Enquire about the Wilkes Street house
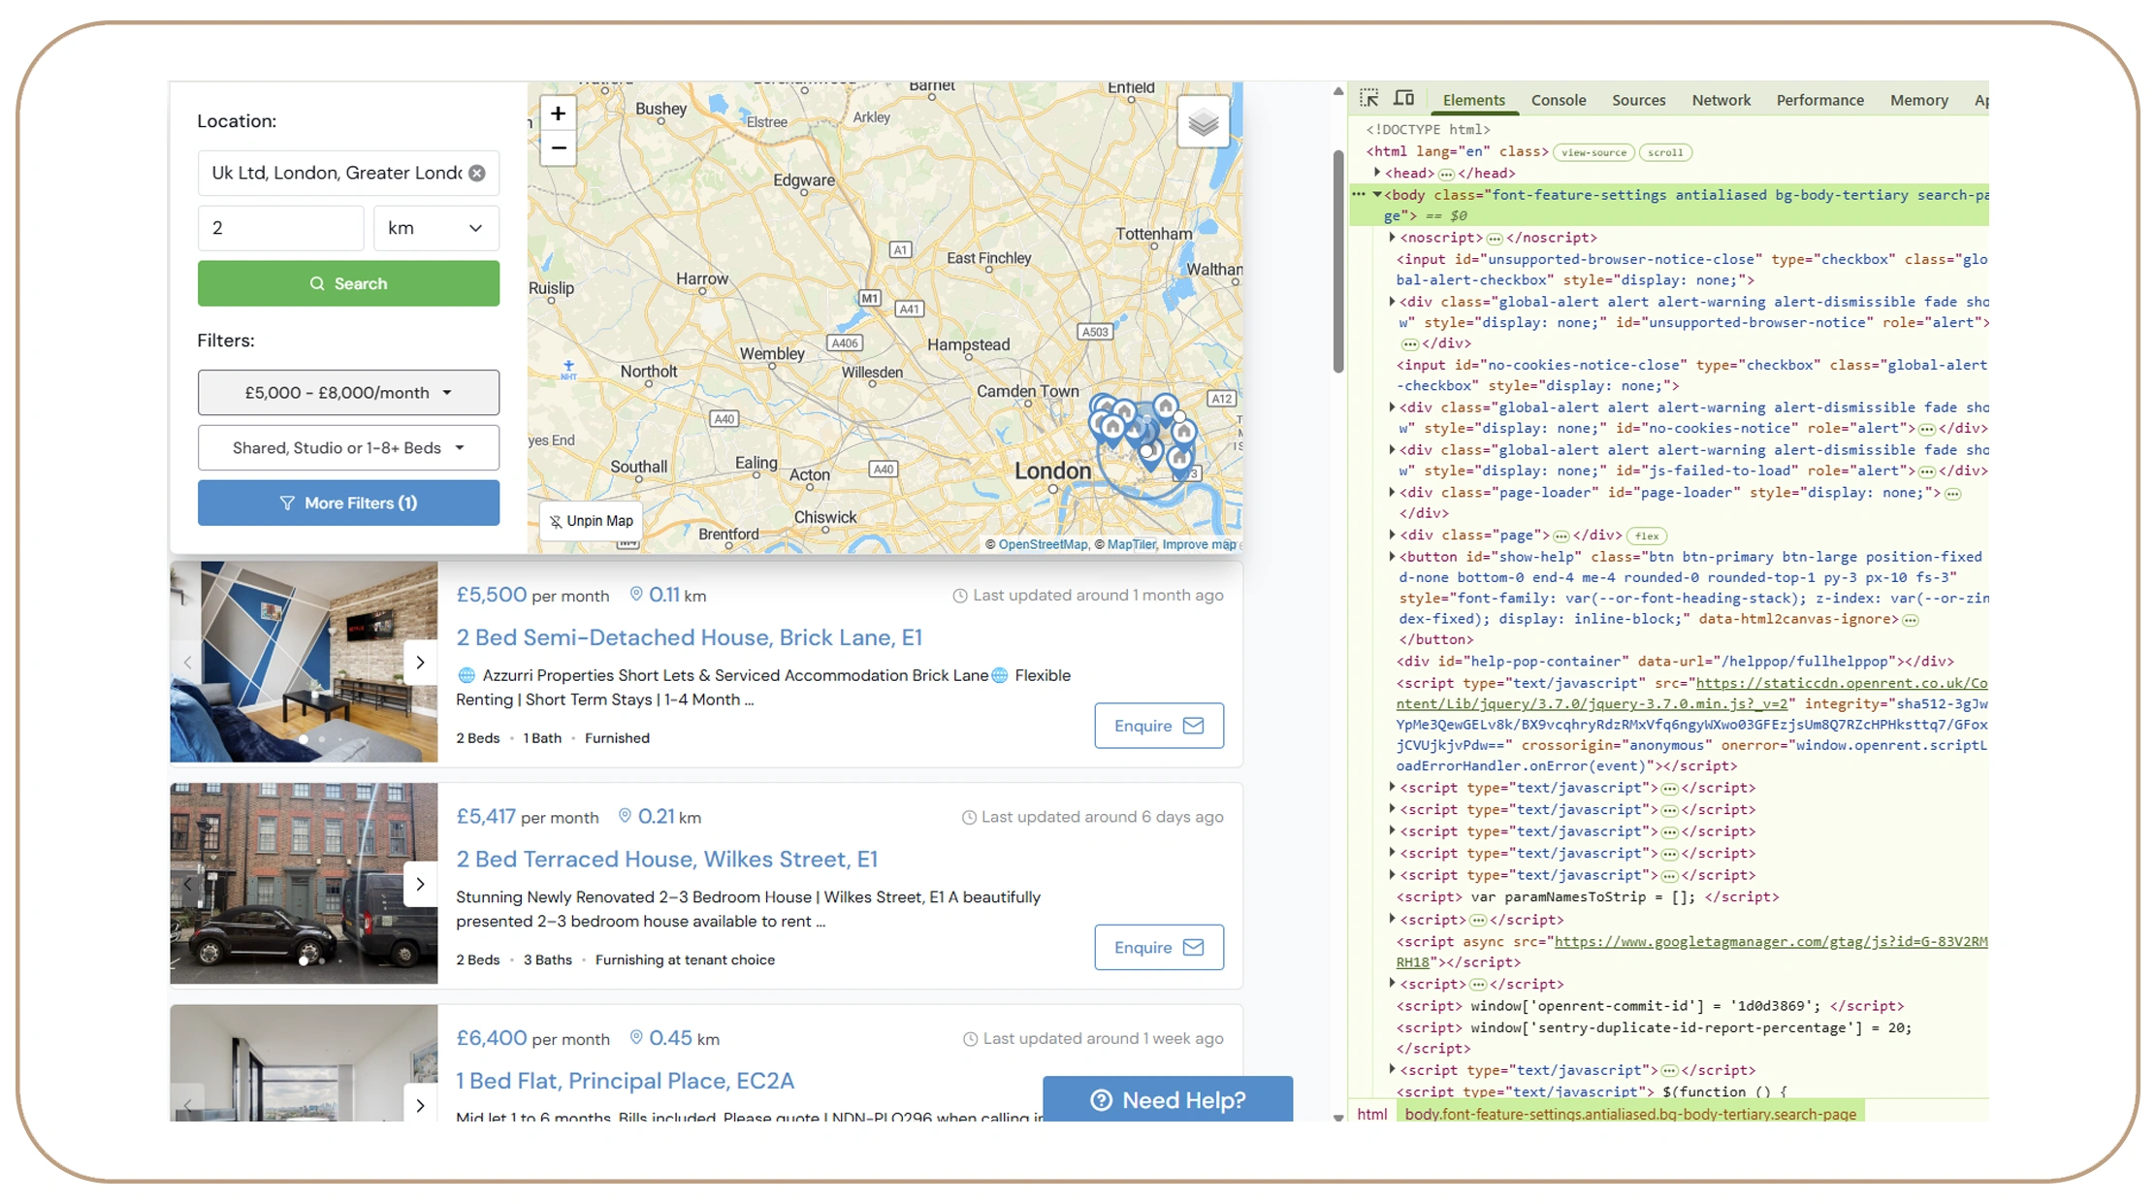 point(1158,947)
